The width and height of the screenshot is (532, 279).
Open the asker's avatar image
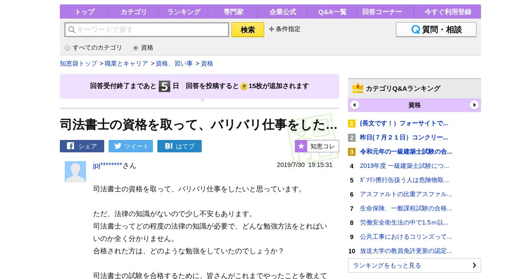point(75,172)
